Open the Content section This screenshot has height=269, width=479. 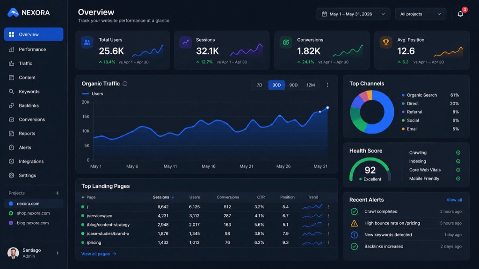click(x=34, y=78)
